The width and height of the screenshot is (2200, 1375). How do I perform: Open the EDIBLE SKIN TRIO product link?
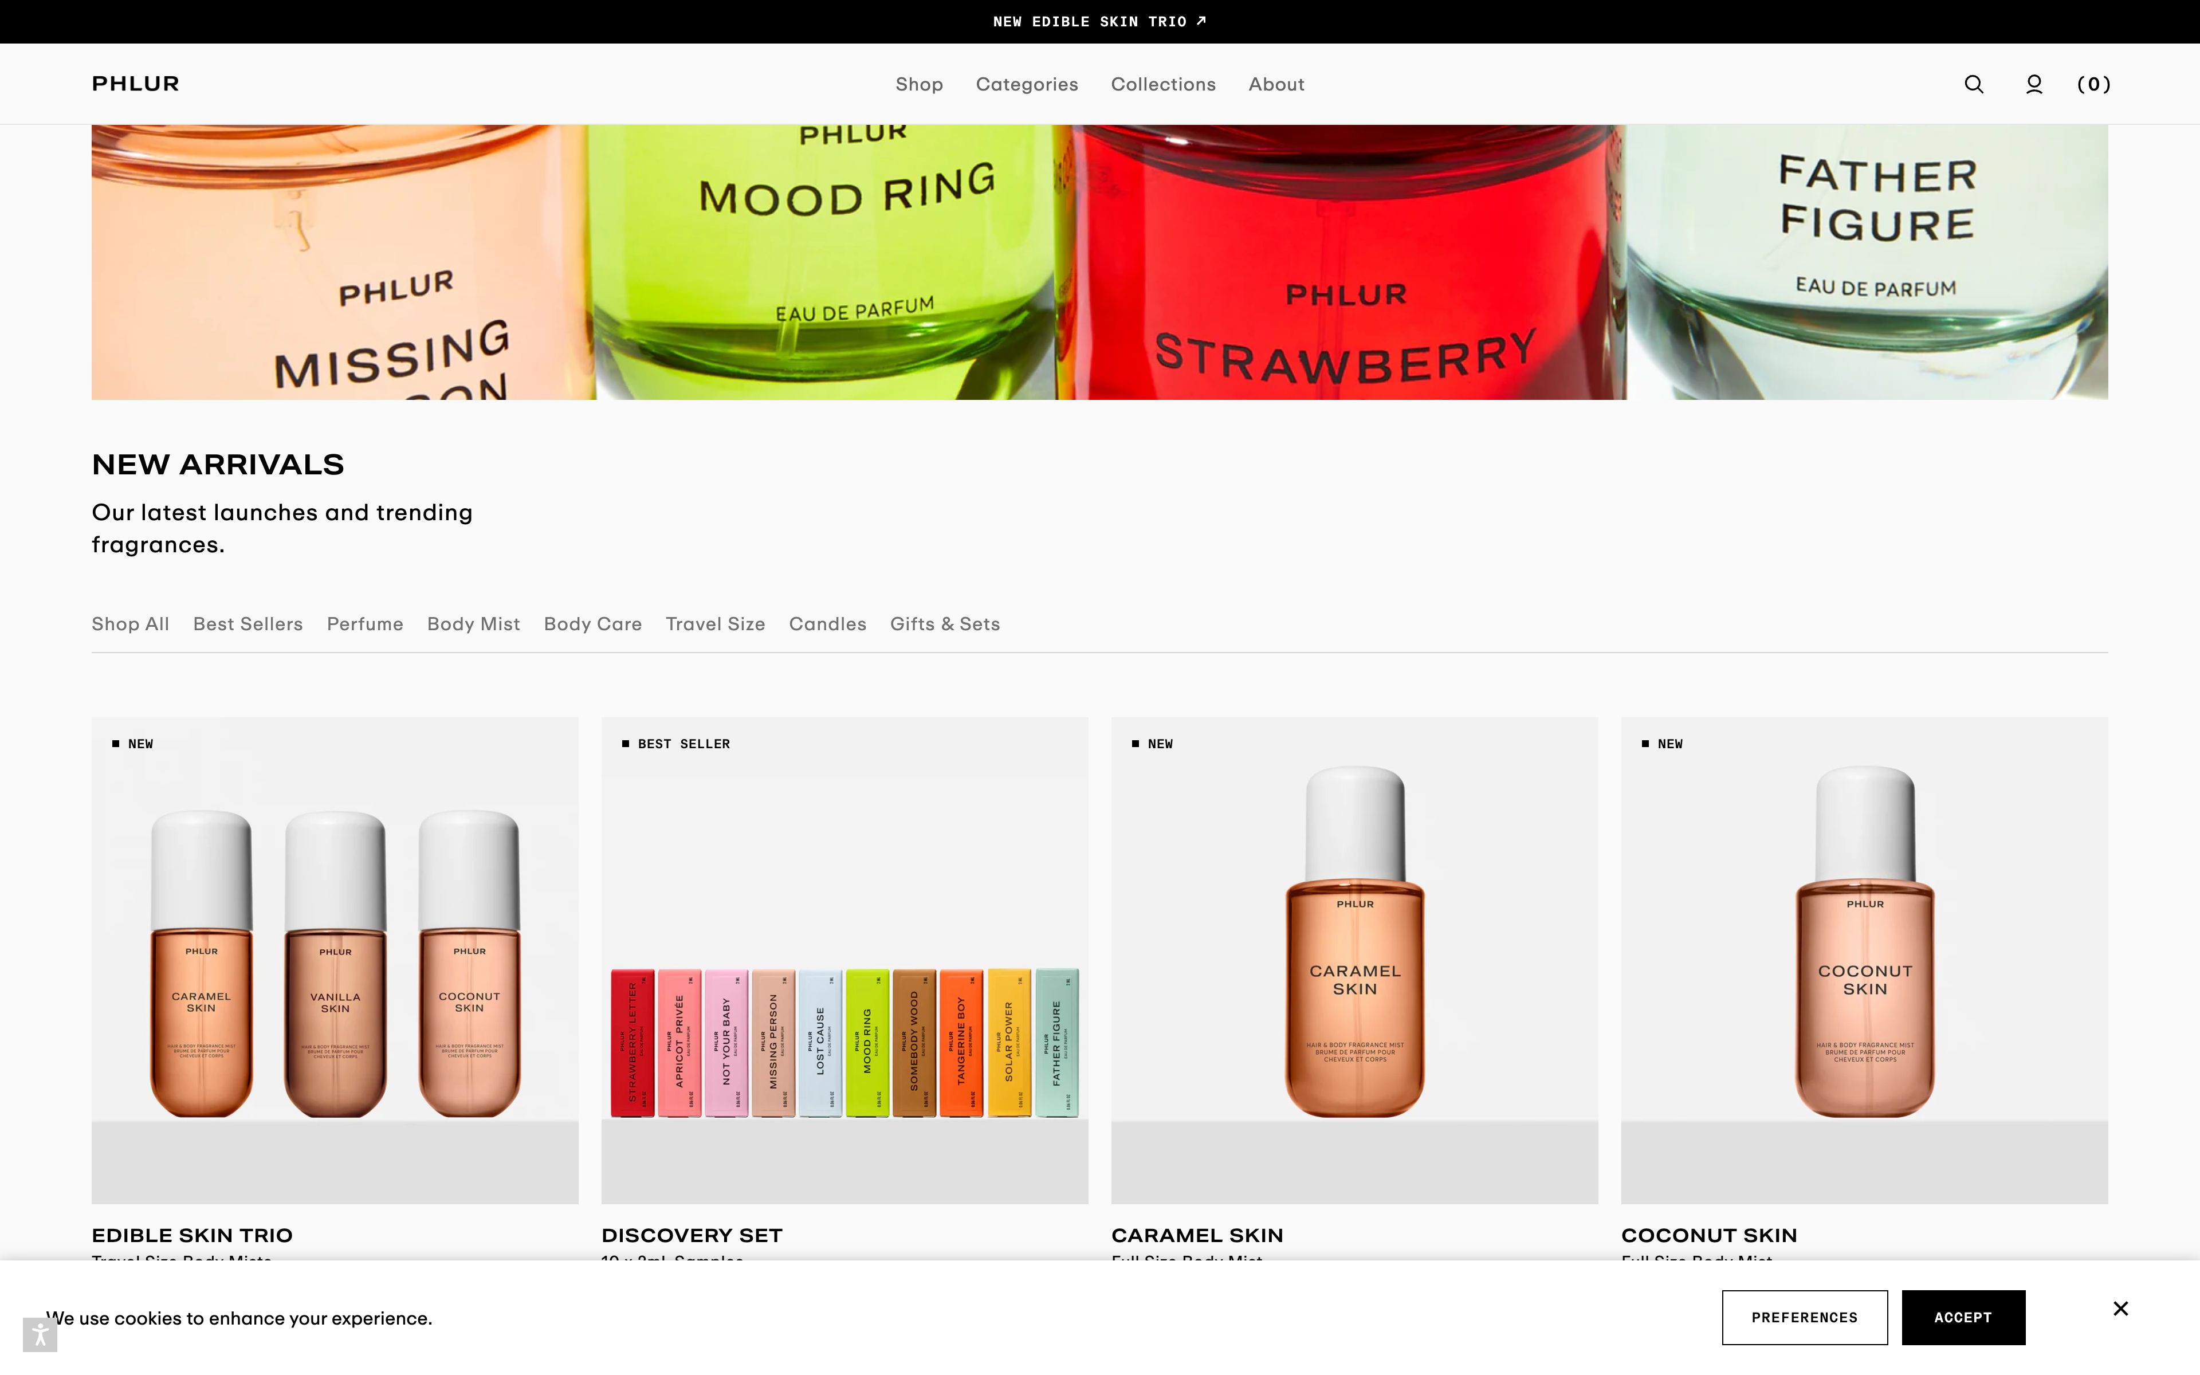192,1235
